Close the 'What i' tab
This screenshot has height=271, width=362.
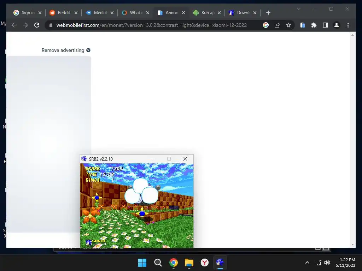tap(148, 13)
